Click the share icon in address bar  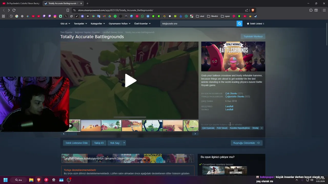pos(247,10)
